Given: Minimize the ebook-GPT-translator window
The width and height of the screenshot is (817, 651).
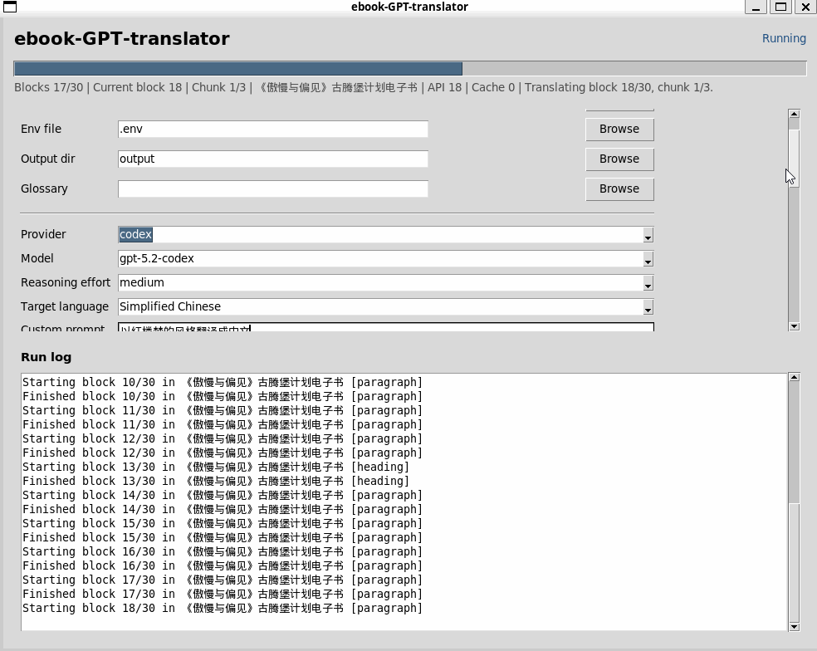Looking at the screenshot, I should pos(755,7).
